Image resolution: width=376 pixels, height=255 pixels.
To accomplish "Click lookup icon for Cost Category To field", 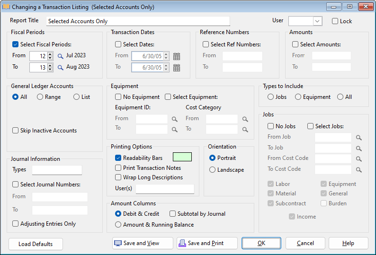I will pyautogui.click(x=245, y=129).
